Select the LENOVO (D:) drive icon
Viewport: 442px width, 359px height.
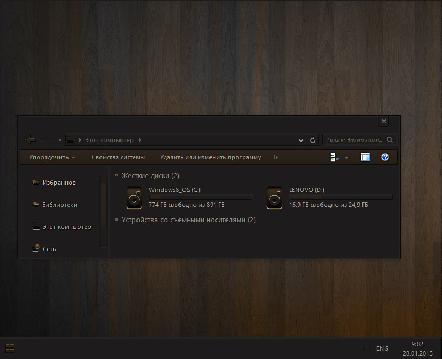click(x=275, y=198)
